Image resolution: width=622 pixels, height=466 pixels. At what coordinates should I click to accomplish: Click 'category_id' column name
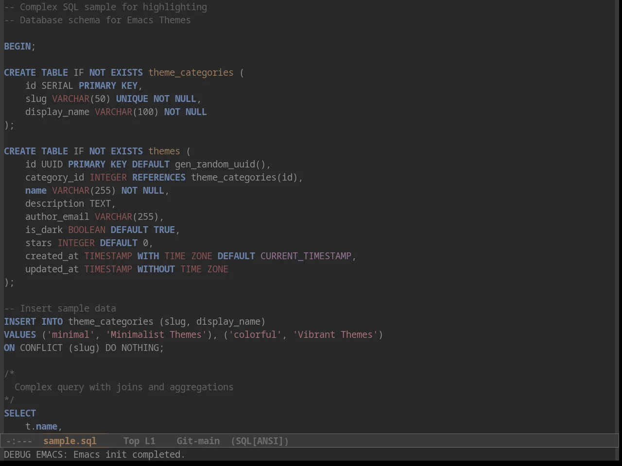[55, 177]
